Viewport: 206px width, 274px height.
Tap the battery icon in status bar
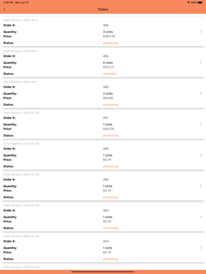tap(200, 2)
